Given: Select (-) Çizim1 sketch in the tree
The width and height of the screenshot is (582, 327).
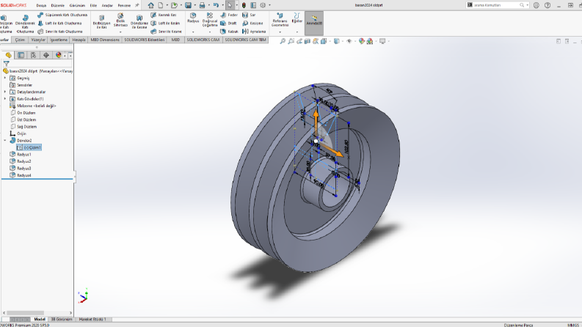Looking at the screenshot, I should coord(29,147).
